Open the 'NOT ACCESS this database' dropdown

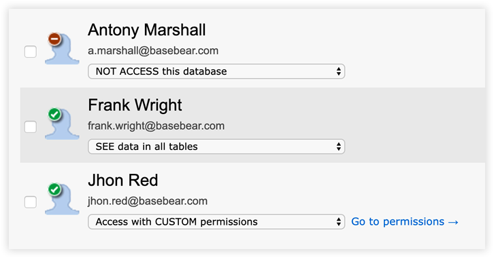click(x=216, y=71)
